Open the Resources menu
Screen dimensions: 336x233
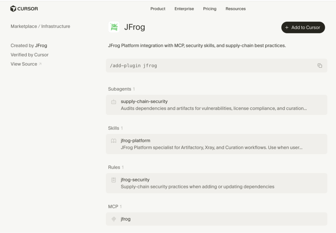(236, 9)
